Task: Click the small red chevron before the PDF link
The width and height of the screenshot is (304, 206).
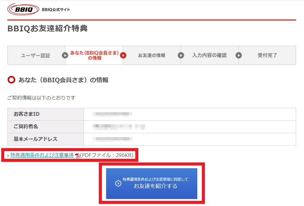Action: (8, 156)
